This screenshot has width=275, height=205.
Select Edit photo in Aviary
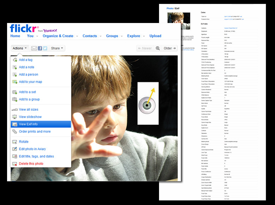click(x=32, y=149)
